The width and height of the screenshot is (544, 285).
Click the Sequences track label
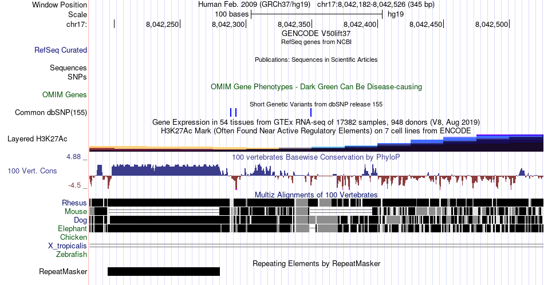click(x=68, y=68)
